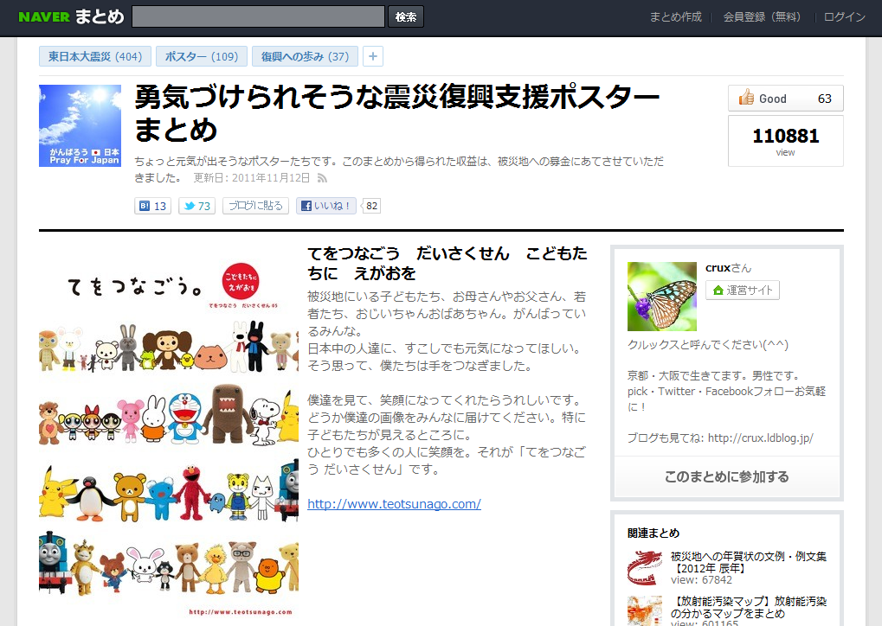
Task: Click the てをつなごう だいさくせん heading
Action: click(x=447, y=263)
